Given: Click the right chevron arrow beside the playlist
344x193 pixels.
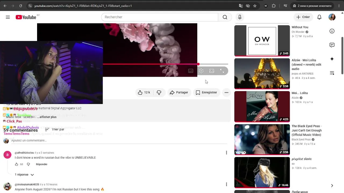Looking at the screenshot, I should pyautogui.click(x=332, y=185).
